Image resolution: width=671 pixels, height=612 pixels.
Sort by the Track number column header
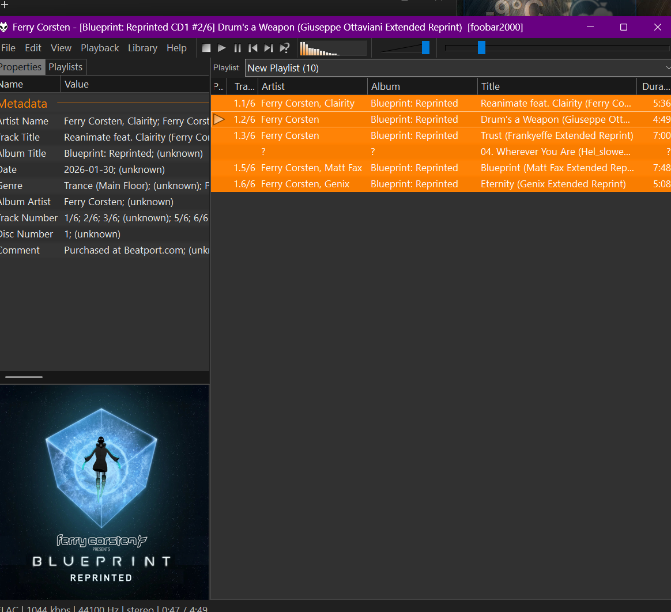coord(244,86)
